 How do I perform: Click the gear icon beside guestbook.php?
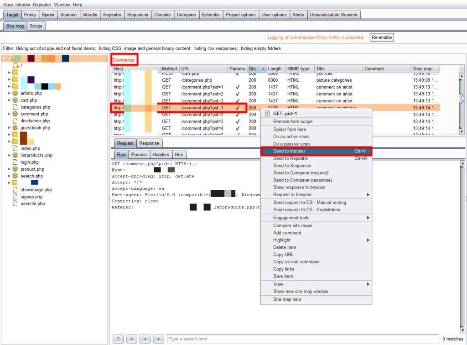(15, 128)
